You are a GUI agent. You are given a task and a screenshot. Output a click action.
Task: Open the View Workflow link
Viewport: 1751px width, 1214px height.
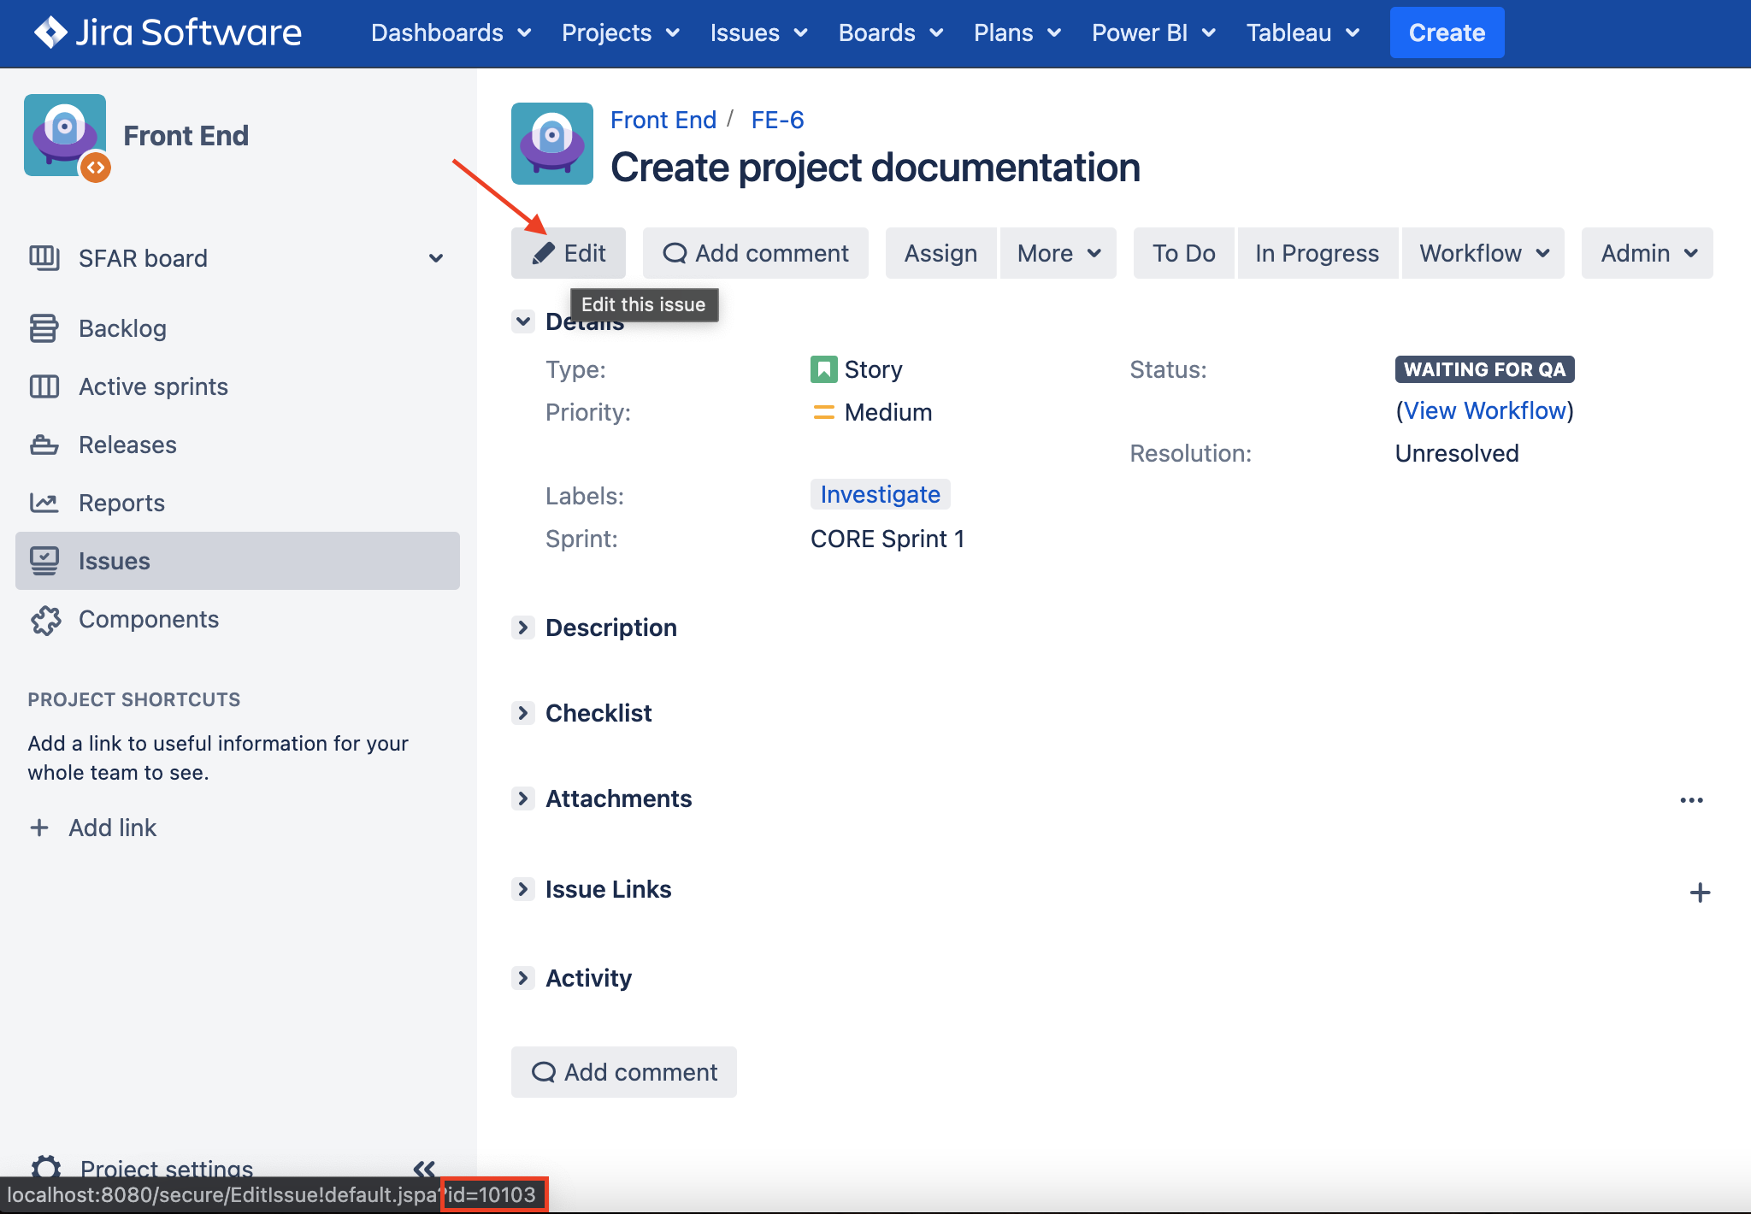click(1484, 410)
